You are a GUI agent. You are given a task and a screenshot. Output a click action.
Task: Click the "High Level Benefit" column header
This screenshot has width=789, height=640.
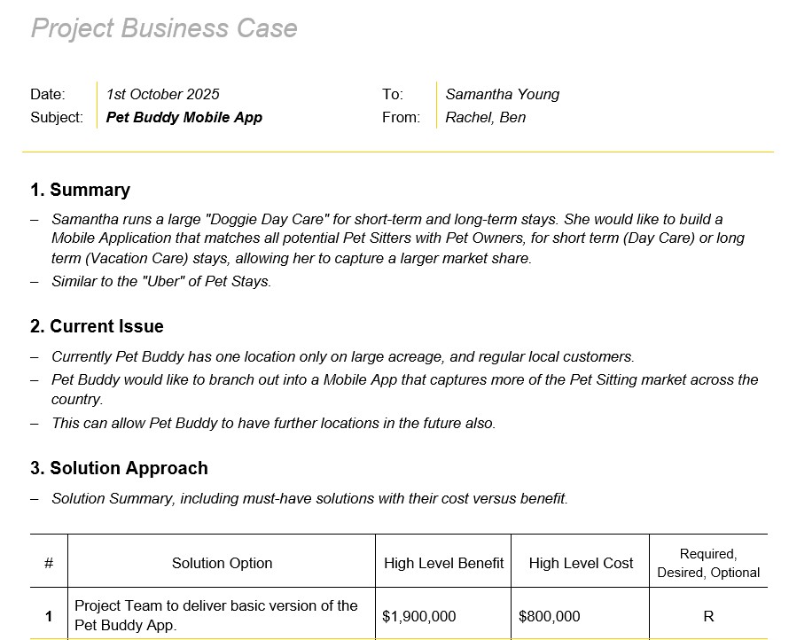443,563
